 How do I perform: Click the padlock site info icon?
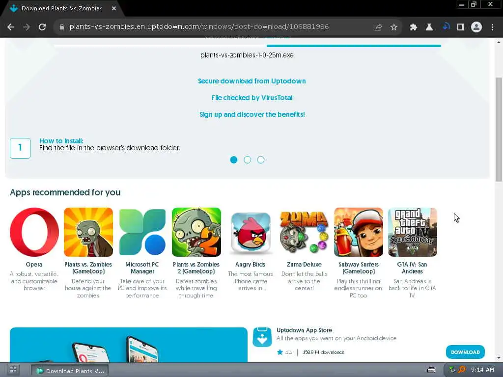pos(62,27)
